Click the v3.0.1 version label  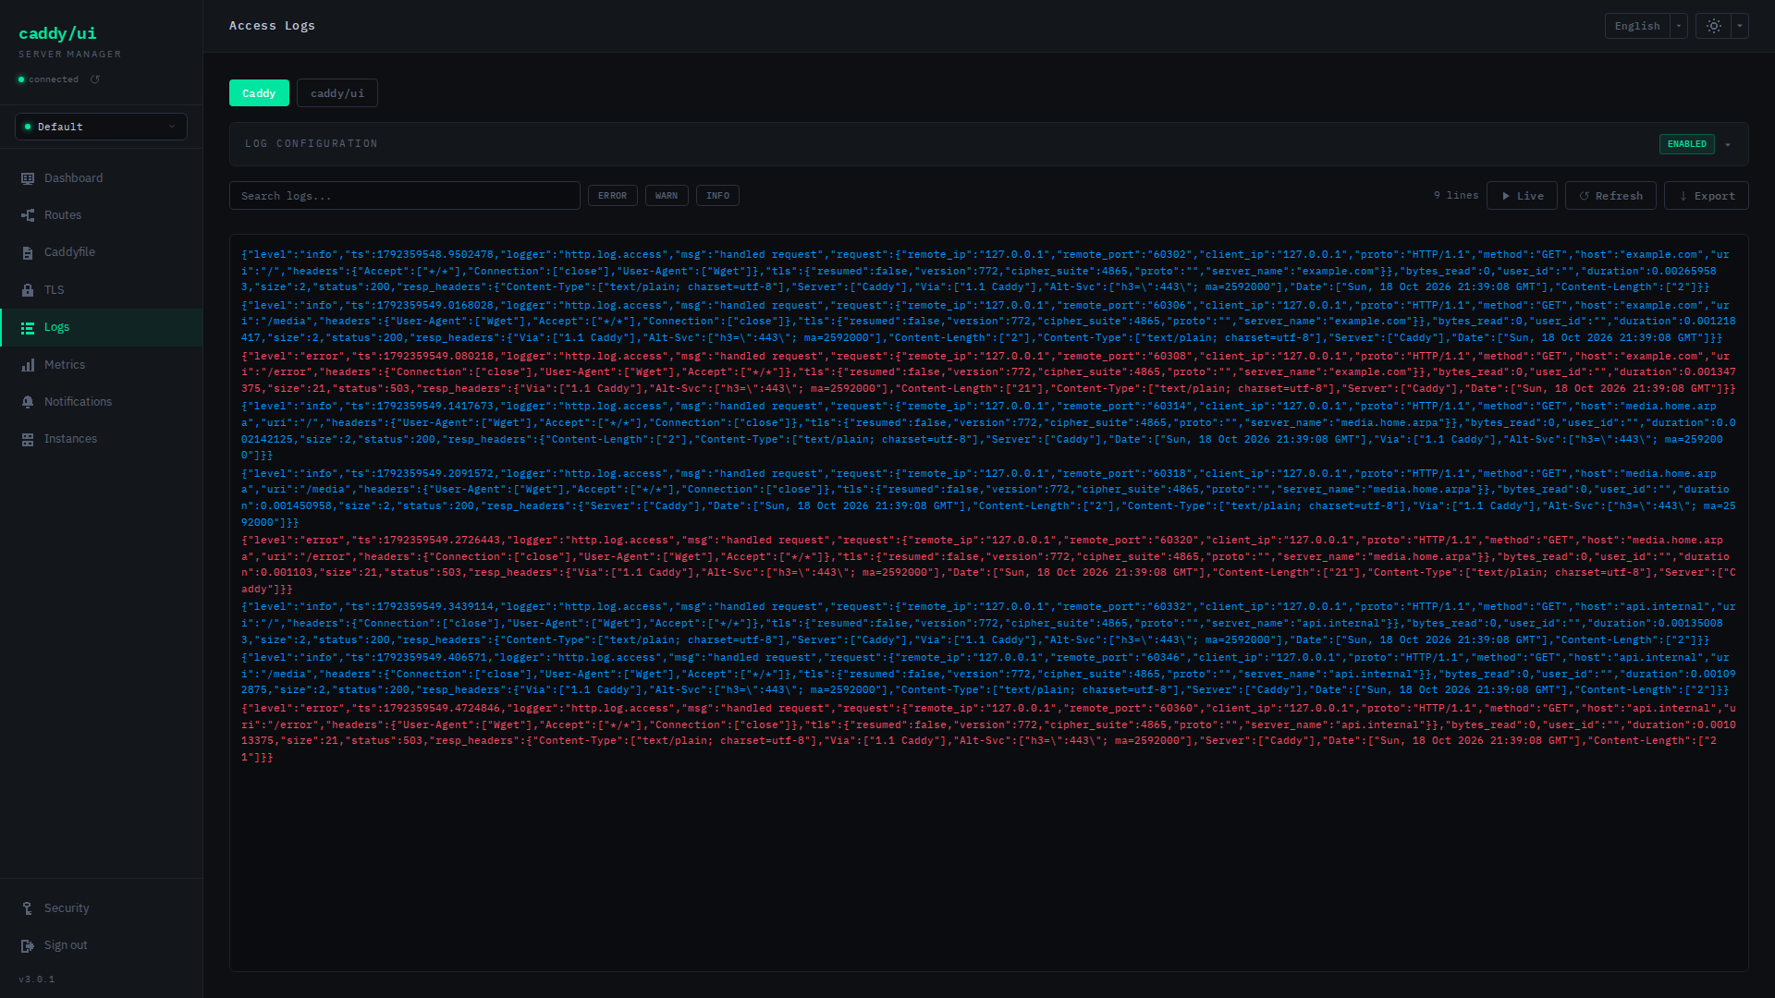tap(37, 980)
